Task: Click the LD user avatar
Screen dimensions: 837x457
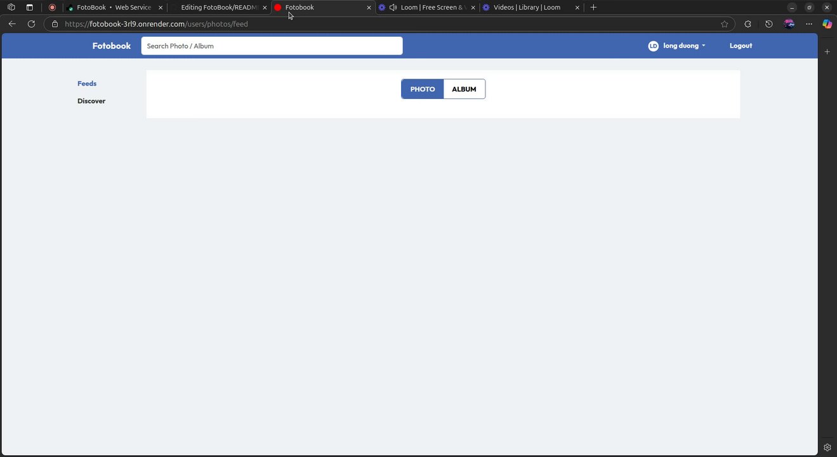Action: (x=653, y=46)
